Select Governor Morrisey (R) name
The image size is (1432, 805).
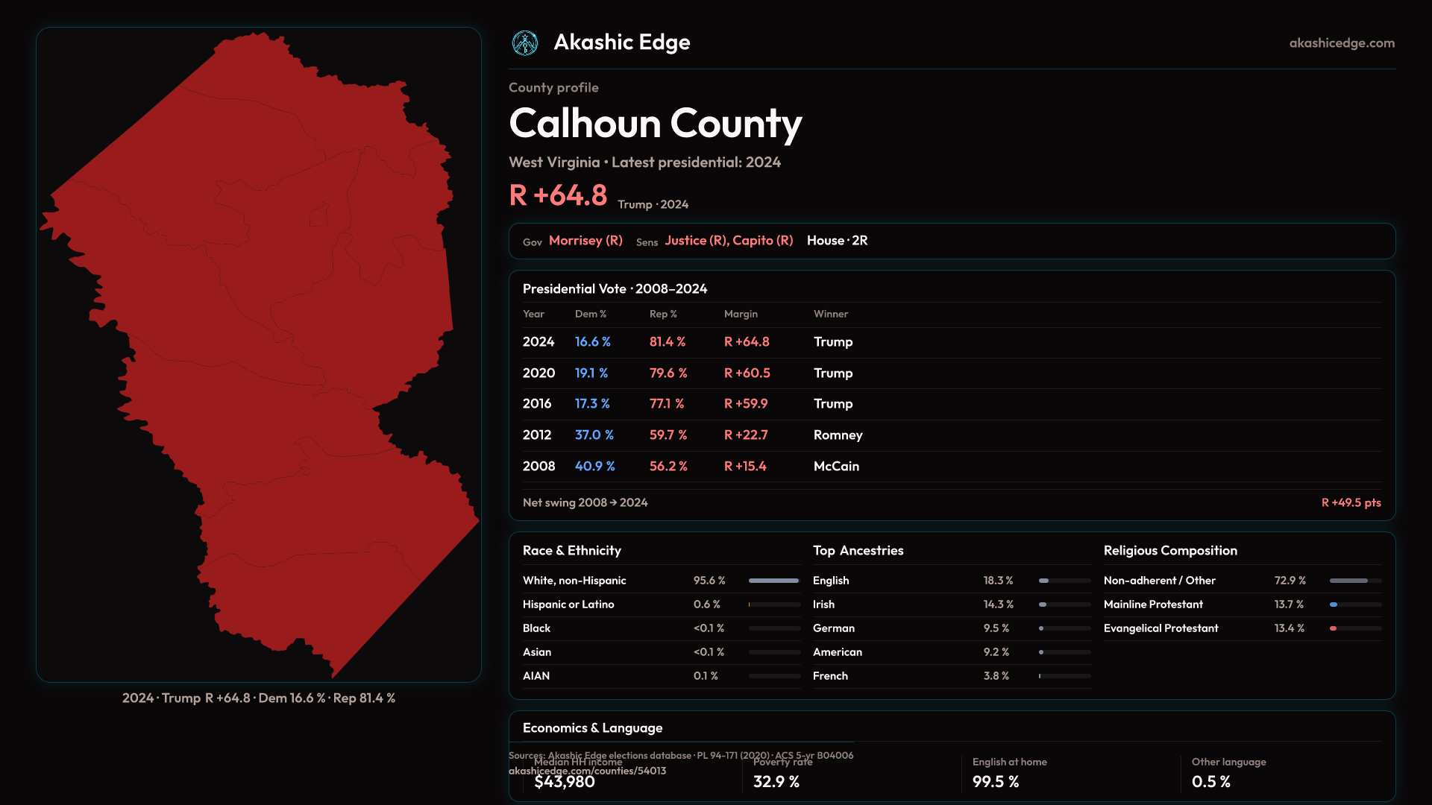(x=585, y=241)
